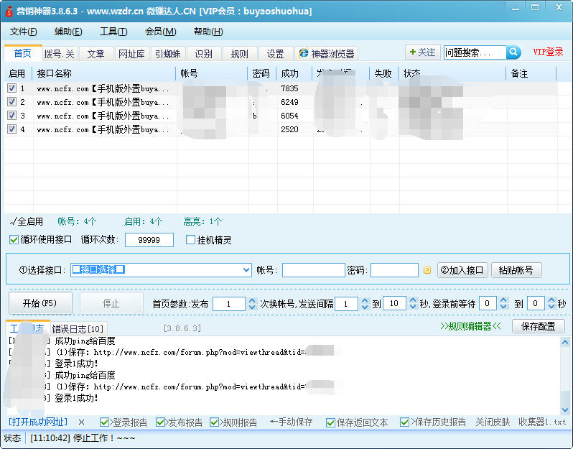Screen dimensions: 573x449
Task: Click the 成功 column header
Action: [x=294, y=73]
